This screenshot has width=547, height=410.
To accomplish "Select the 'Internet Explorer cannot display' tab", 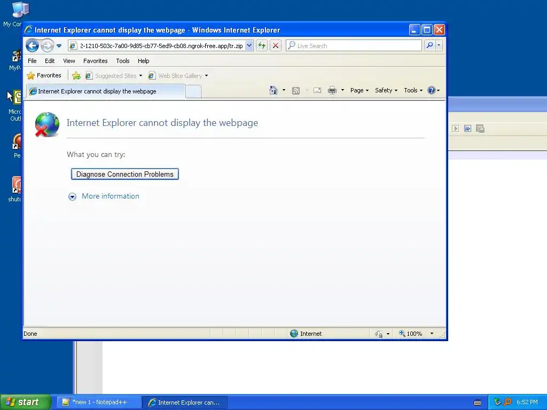I will [x=106, y=91].
